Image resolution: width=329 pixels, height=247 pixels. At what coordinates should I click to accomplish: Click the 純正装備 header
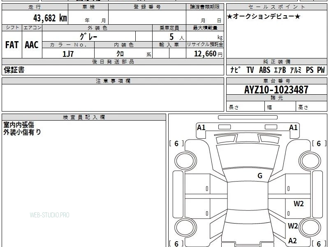[x=276, y=61]
